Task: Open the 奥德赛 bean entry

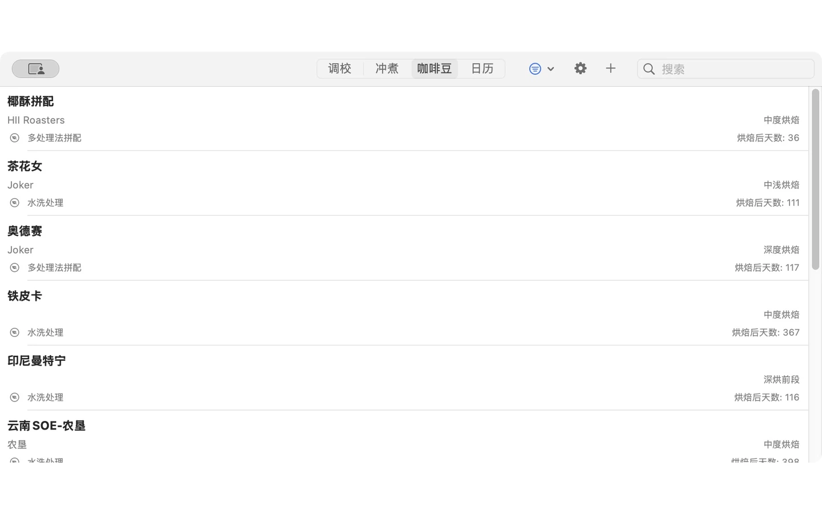Action: (x=404, y=248)
